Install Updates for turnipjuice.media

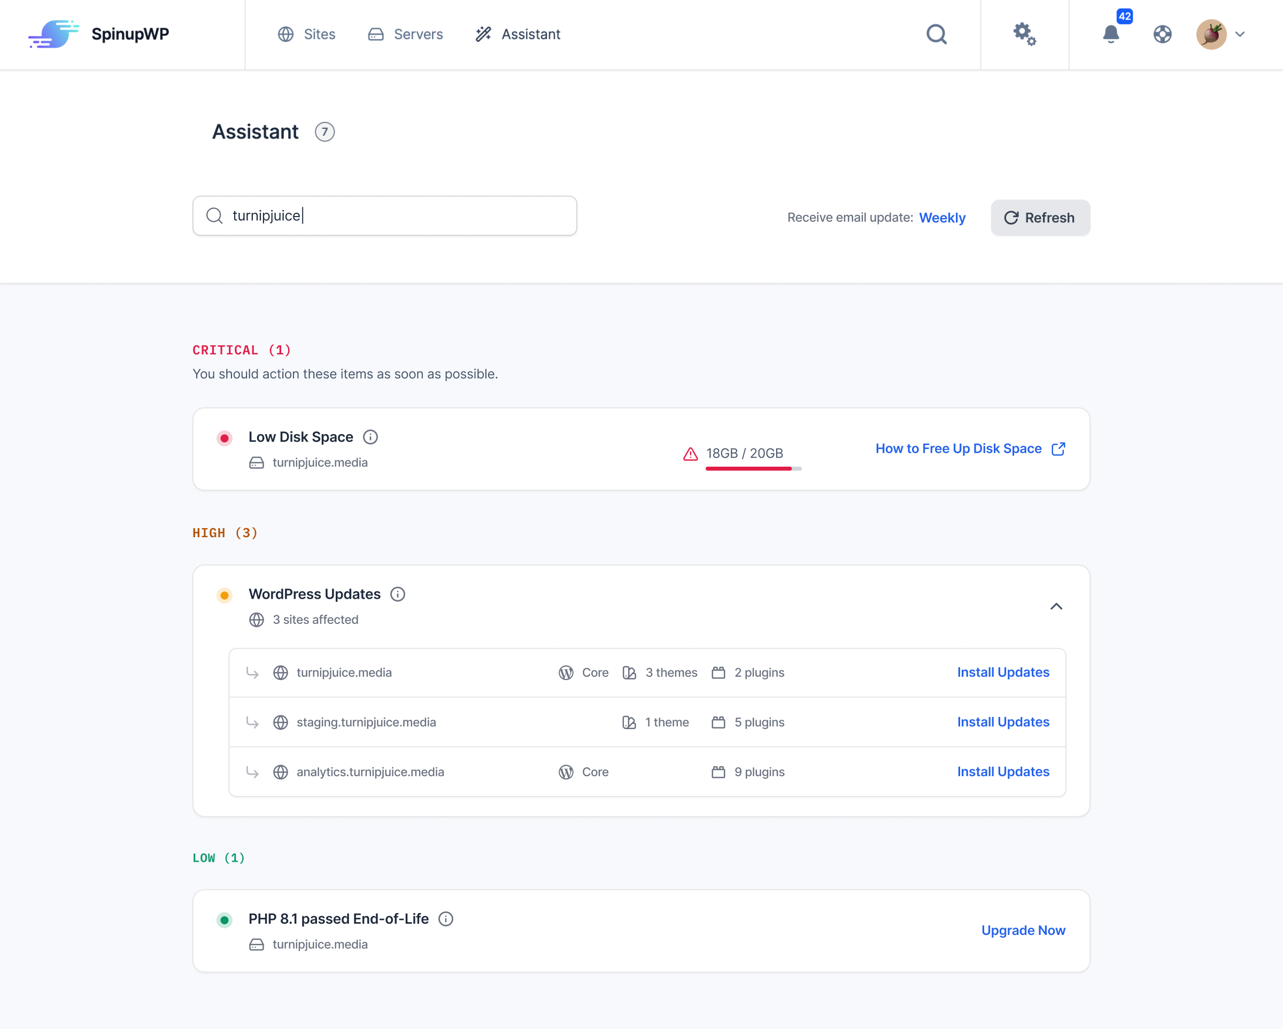[1003, 672]
